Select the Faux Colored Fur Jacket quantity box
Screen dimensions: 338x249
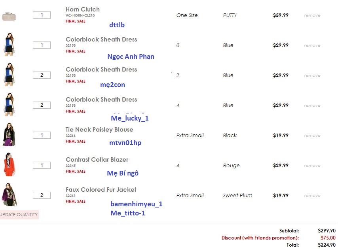point(42,195)
